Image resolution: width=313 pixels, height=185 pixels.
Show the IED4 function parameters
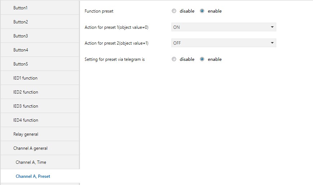tap(26, 120)
